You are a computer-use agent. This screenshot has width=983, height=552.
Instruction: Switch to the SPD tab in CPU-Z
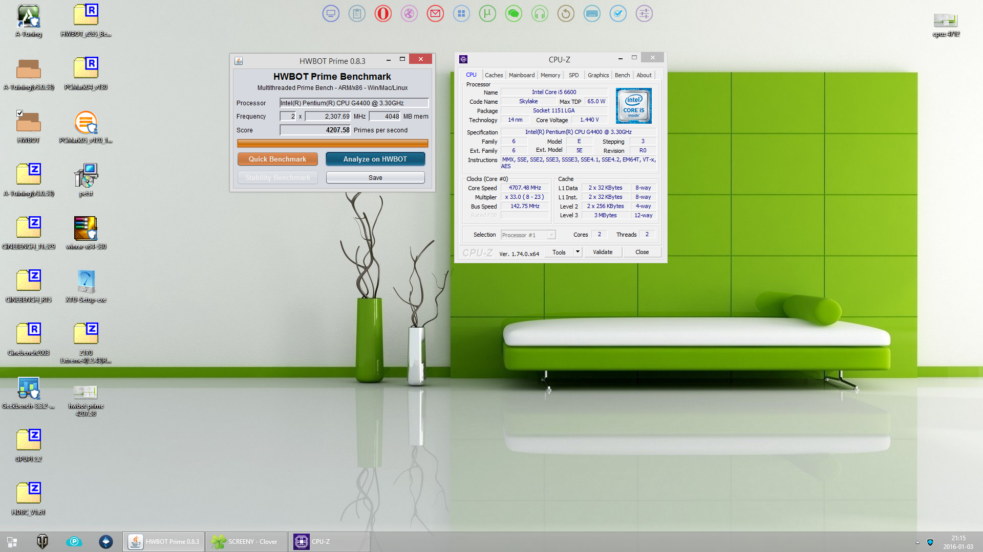point(573,75)
